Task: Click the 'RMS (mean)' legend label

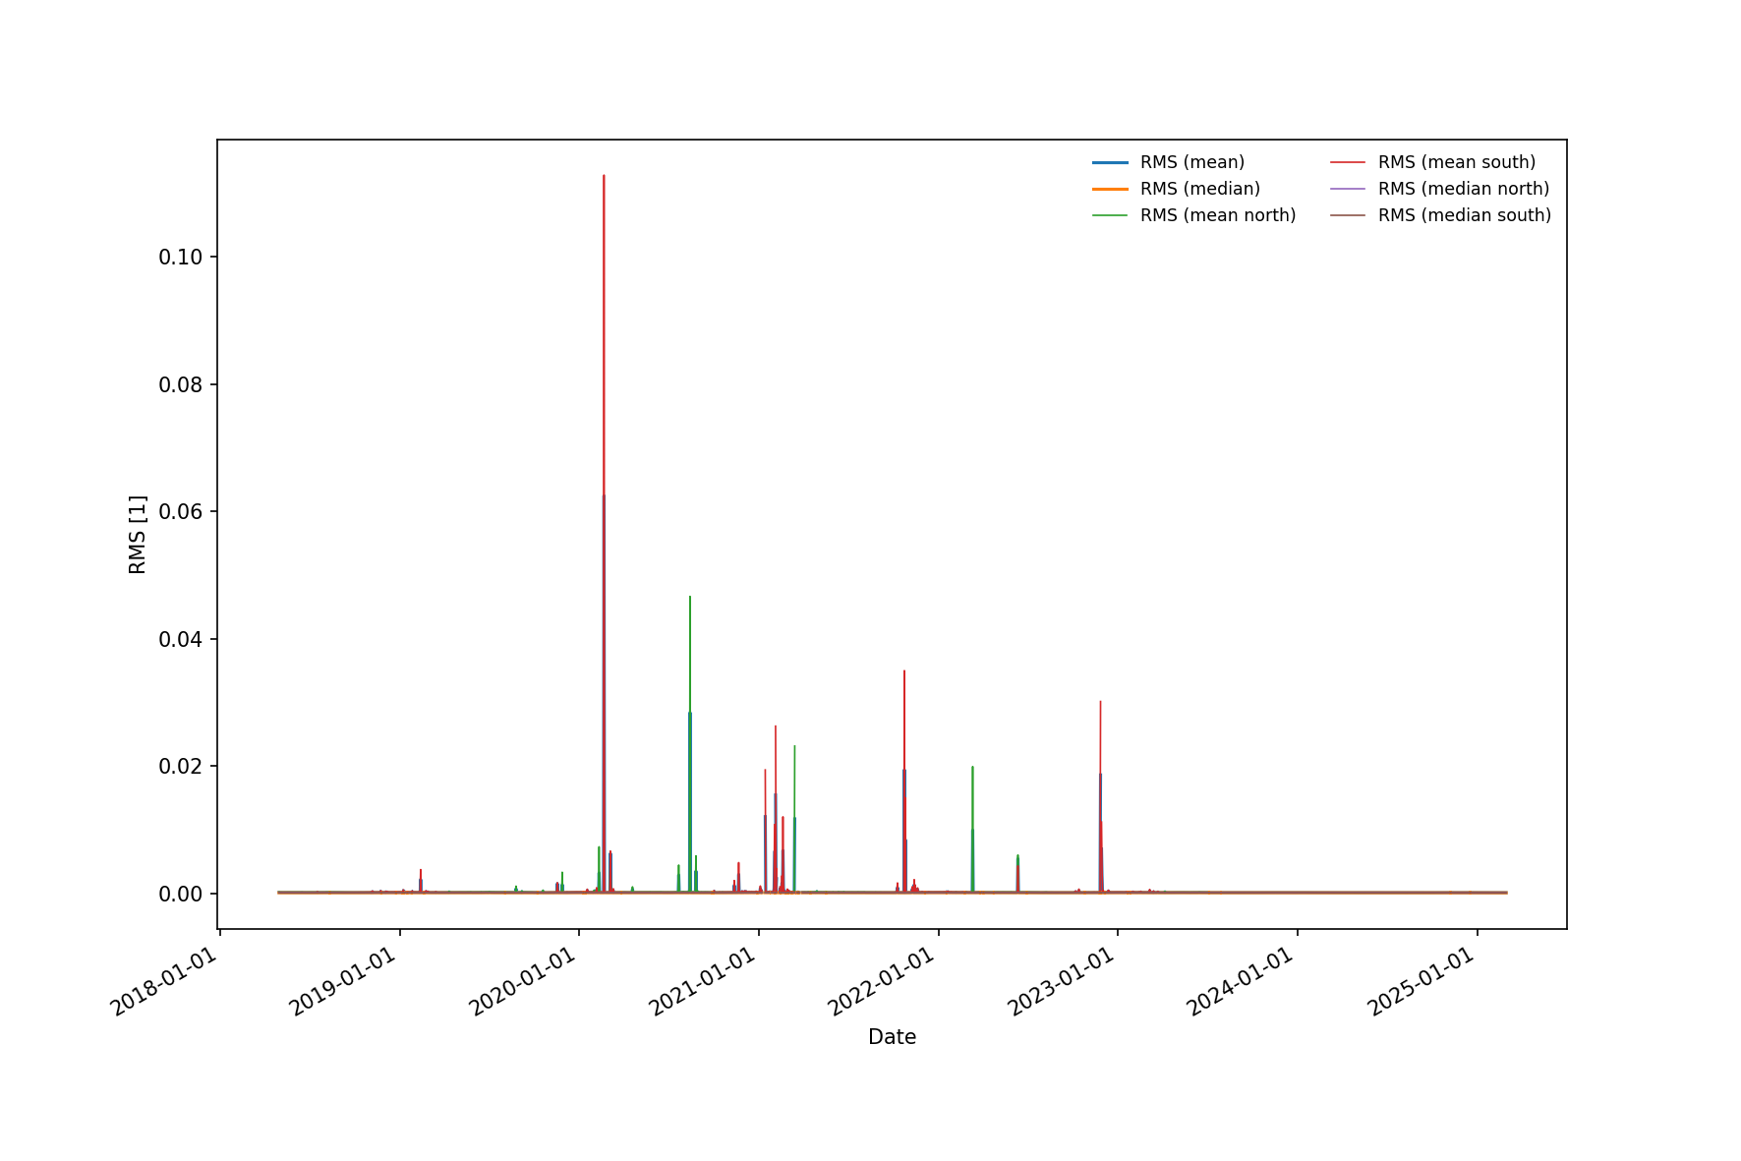Action: click(1191, 162)
